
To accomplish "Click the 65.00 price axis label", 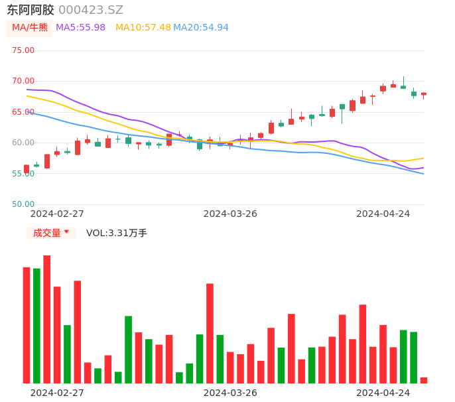I will click(x=23, y=112).
